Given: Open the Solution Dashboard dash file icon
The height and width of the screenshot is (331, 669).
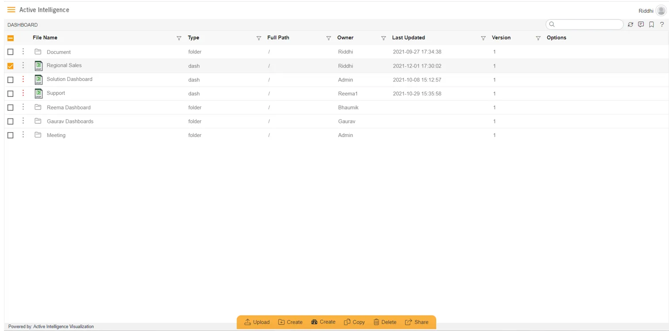Looking at the screenshot, I should tap(38, 80).
